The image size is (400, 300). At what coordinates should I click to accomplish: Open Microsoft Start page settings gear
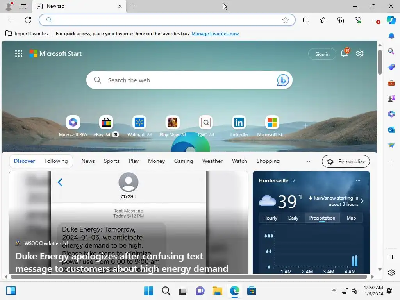click(x=360, y=54)
